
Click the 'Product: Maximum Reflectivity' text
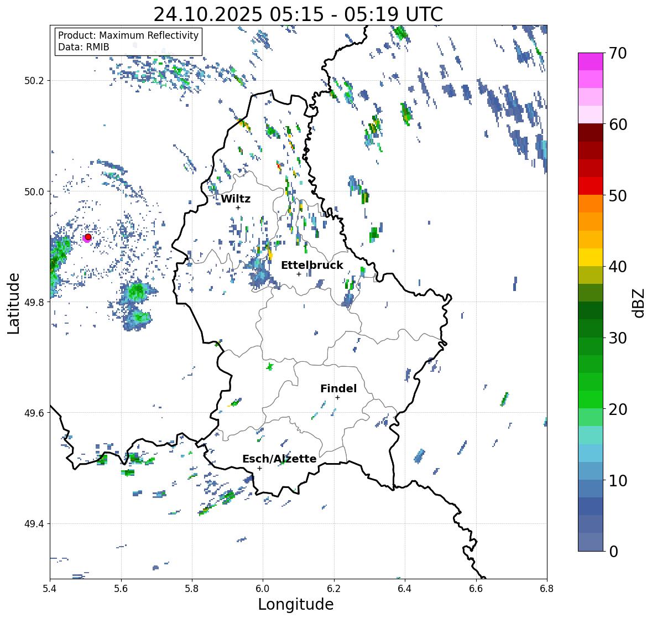point(128,35)
